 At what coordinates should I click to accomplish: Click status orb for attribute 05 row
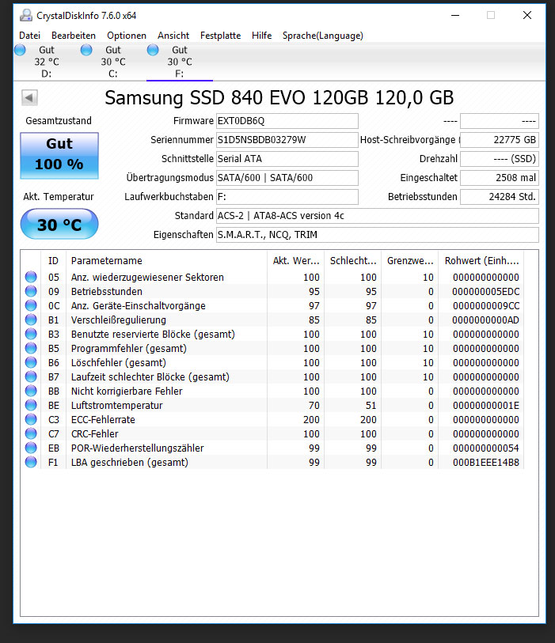point(31,277)
